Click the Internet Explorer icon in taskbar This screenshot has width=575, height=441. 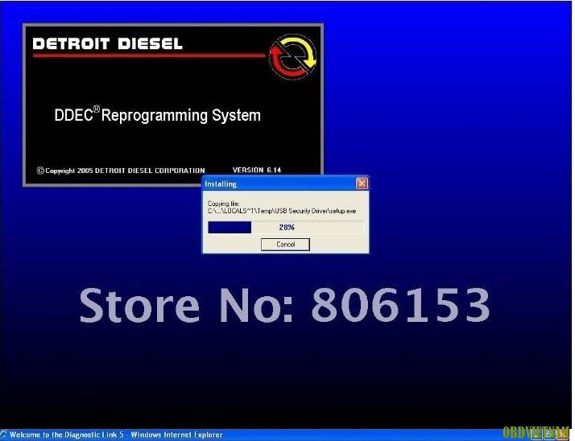click(4, 435)
